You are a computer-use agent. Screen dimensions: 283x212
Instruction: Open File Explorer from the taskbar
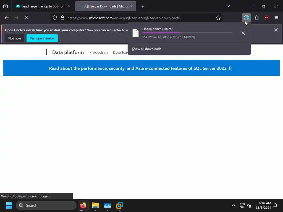click(95, 205)
